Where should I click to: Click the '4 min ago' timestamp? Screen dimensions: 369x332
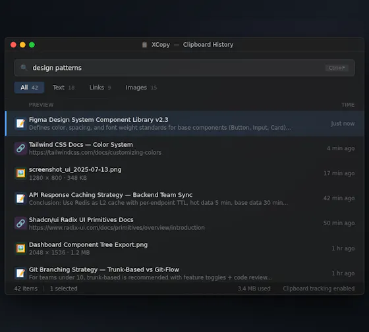point(341,148)
